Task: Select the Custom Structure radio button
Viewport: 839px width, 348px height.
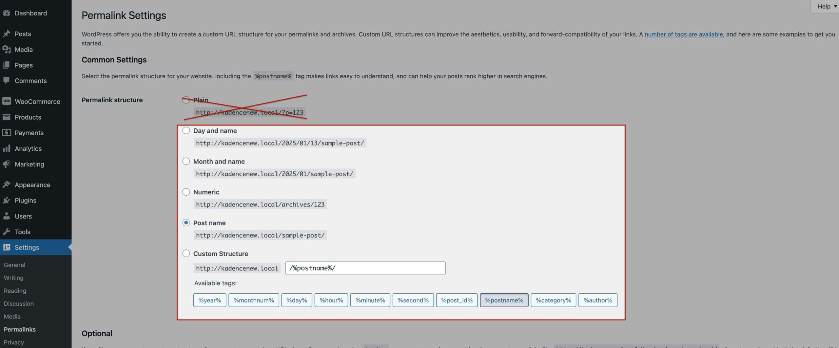Action: point(186,253)
